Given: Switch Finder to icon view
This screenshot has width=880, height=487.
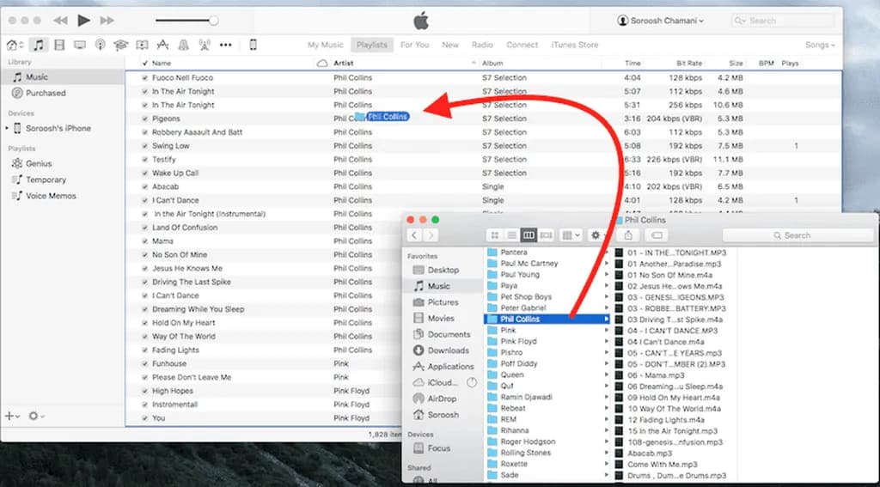Looking at the screenshot, I should click(495, 234).
